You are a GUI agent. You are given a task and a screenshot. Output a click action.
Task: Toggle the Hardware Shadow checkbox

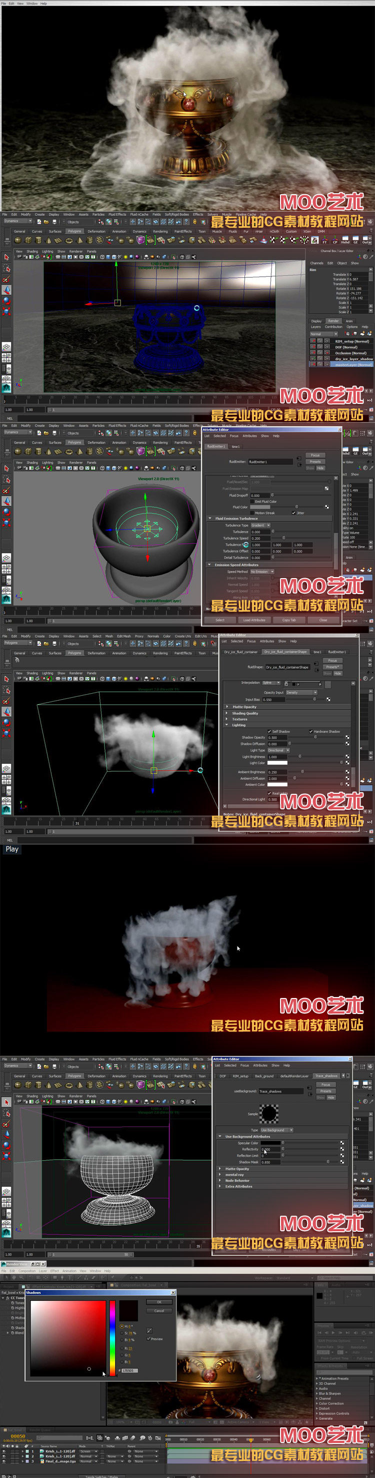tap(311, 731)
